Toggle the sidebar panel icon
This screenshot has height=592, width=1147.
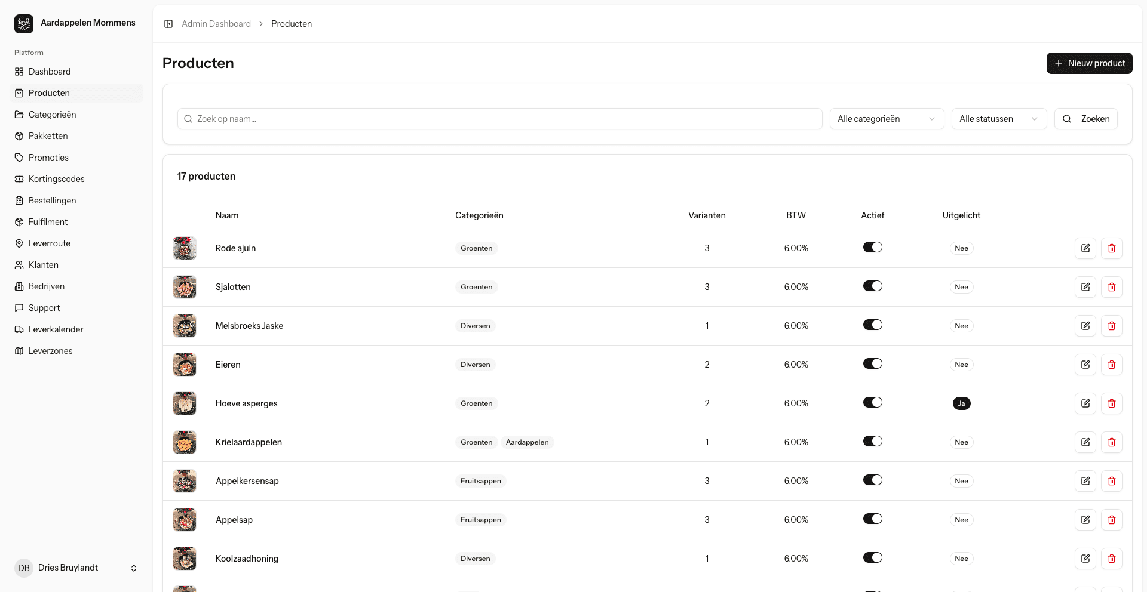point(168,24)
